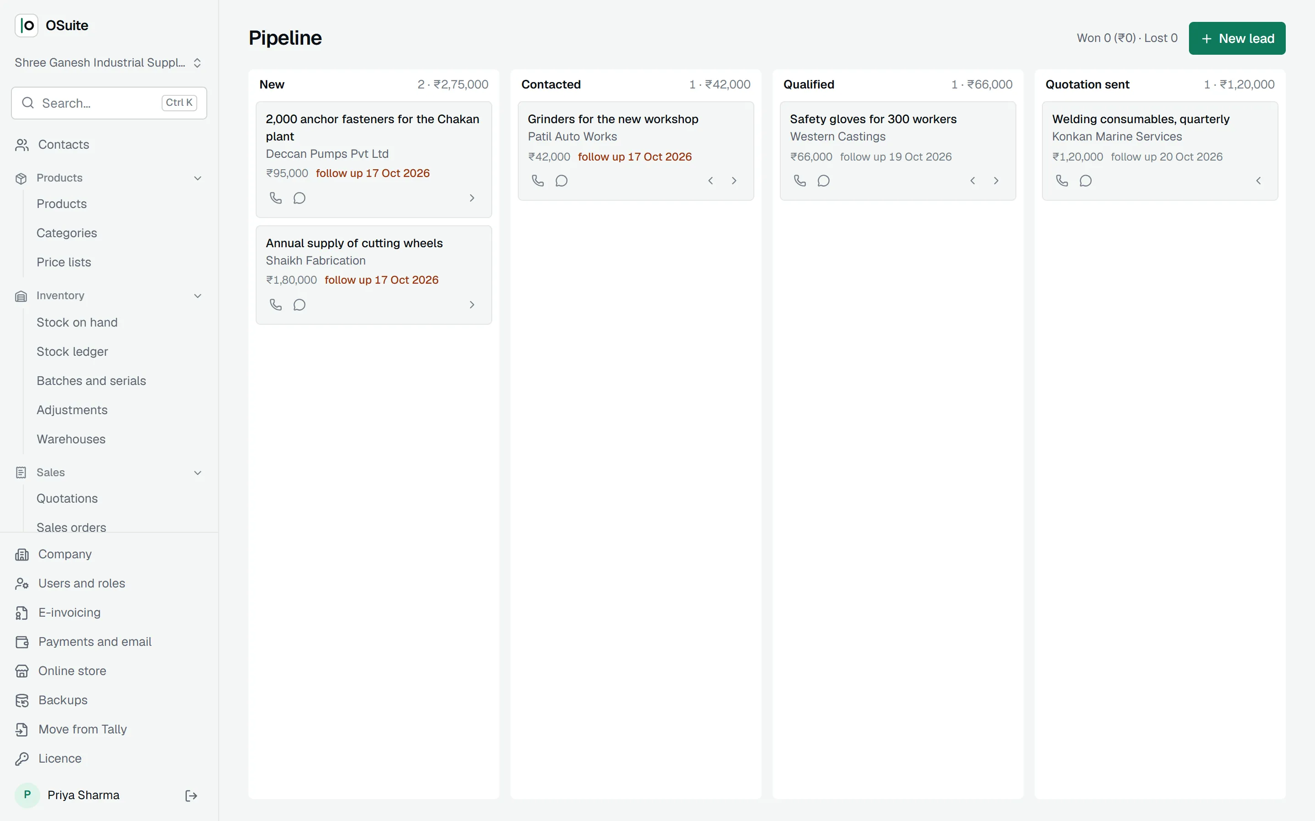Open Contacts in the sidebar
The width and height of the screenshot is (1315, 821).
coord(109,145)
